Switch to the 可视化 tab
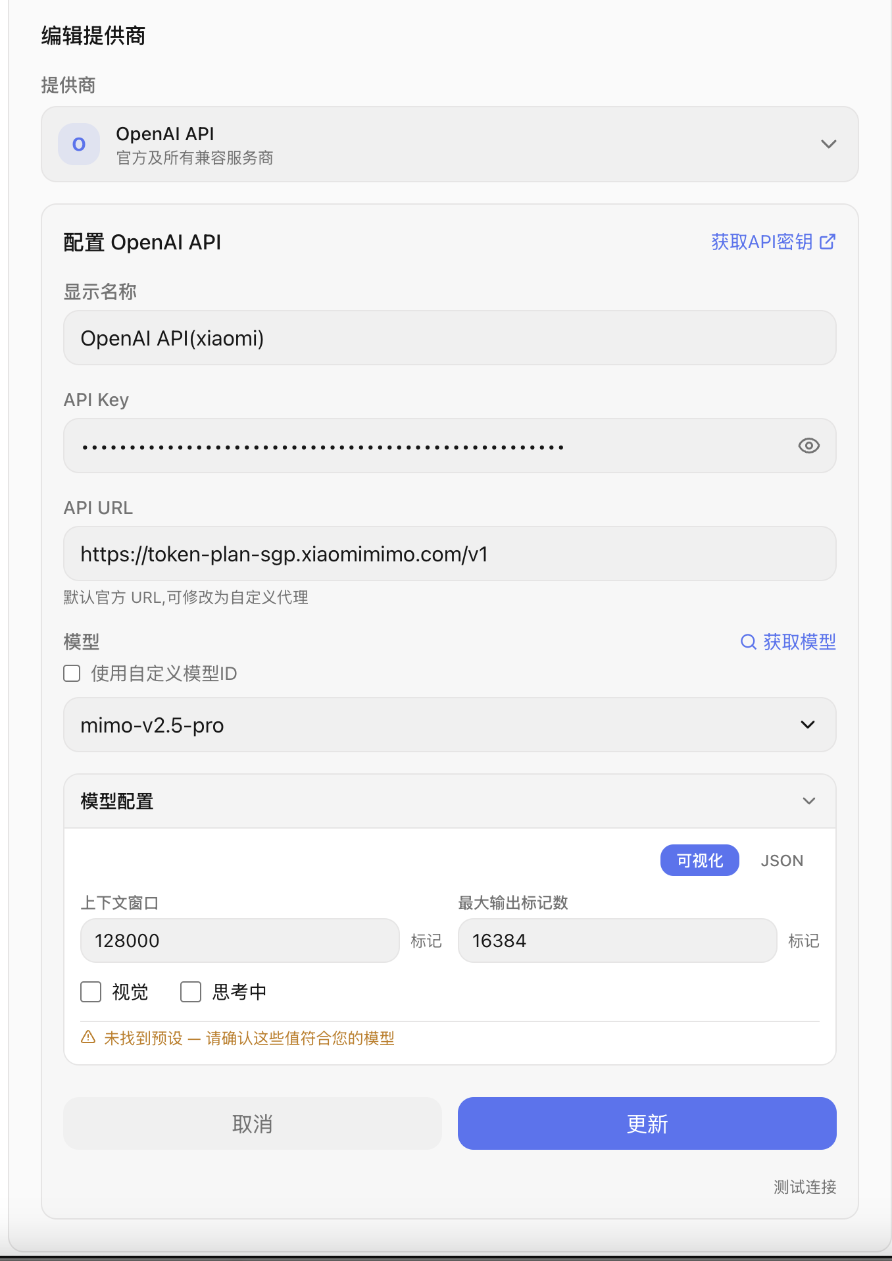The width and height of the screenshot is (892, 1261). pos(700,860)
